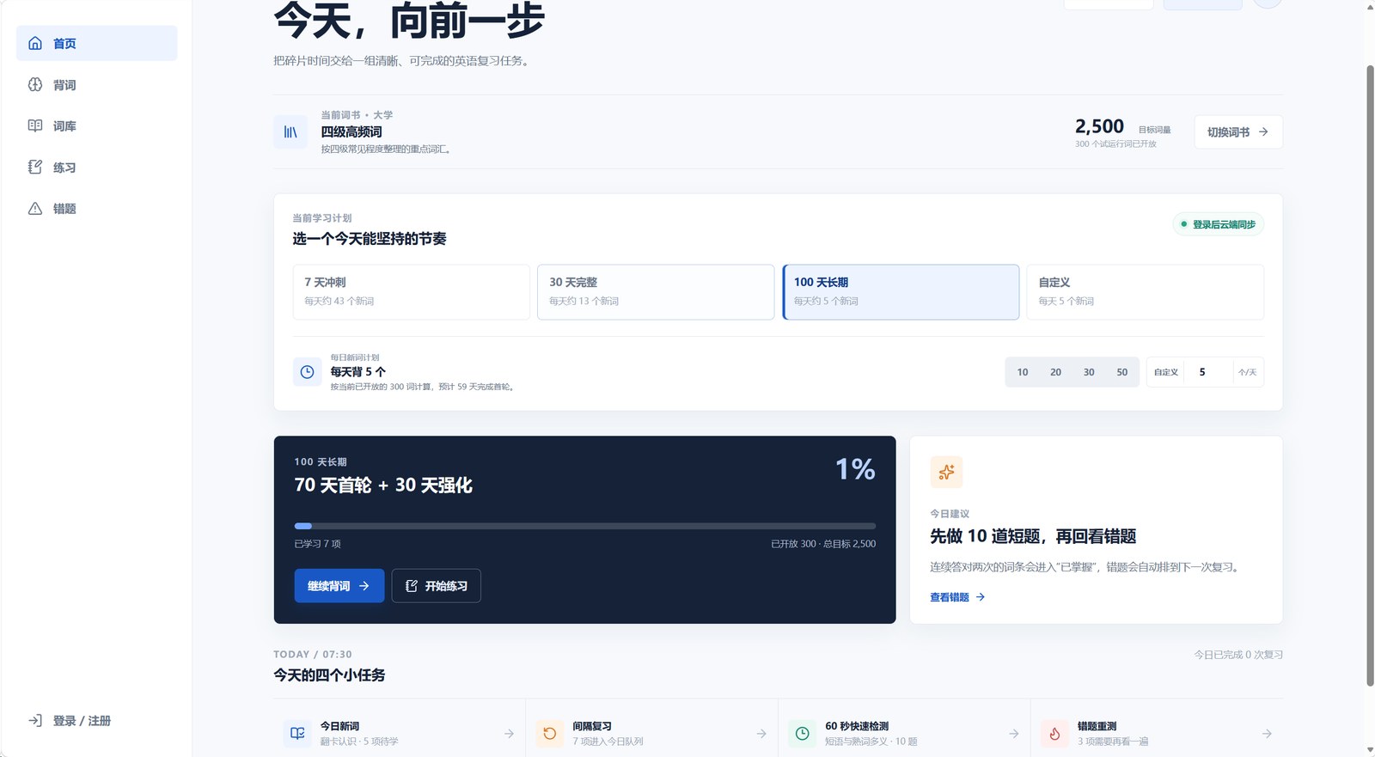Image resolution: width=1375 pixels, height=757 pixels.
Task: Click the 四级高频词 library books icon
Action: (290, 132)
